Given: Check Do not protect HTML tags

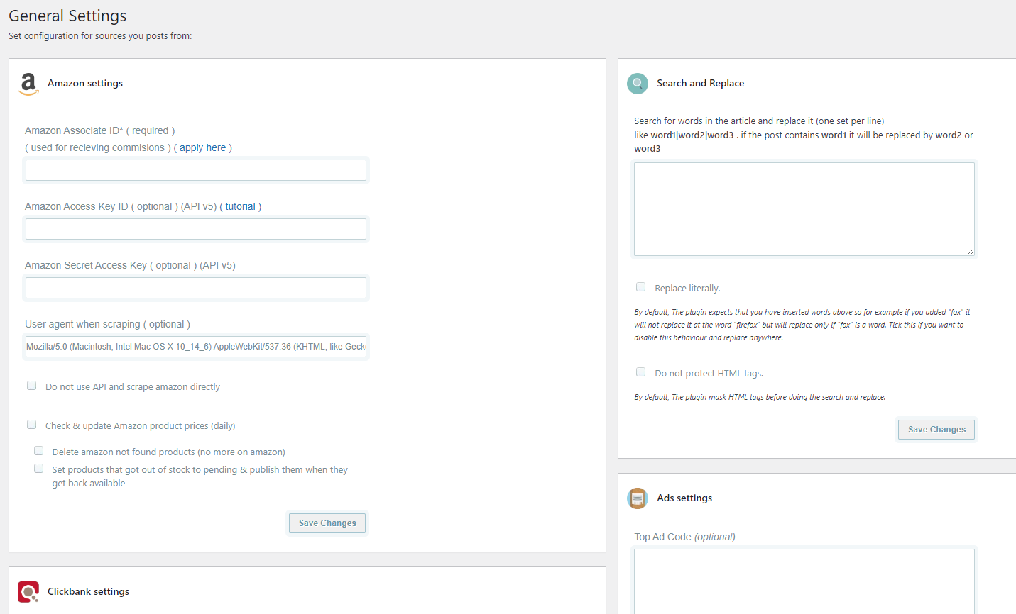Looking at the screenshot, I should pos(641,372).
